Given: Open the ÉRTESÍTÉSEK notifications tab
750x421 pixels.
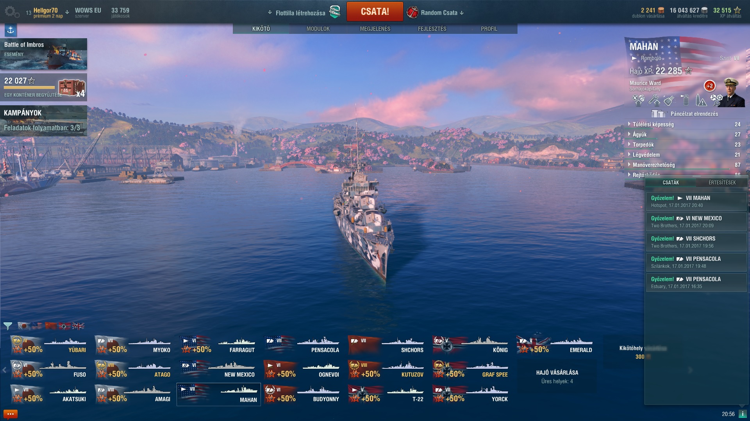Looking at the screenshot, I should pyautogui.click(x=722, y=182).
